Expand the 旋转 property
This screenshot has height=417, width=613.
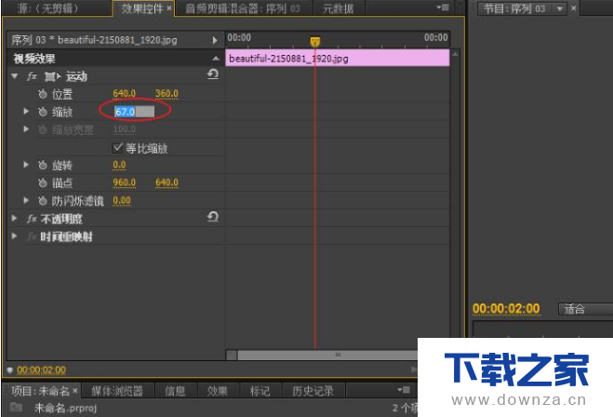click(26, 165)
